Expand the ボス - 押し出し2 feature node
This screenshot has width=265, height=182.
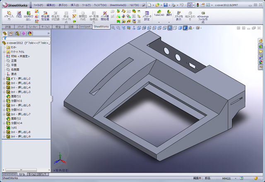[4, 78]
